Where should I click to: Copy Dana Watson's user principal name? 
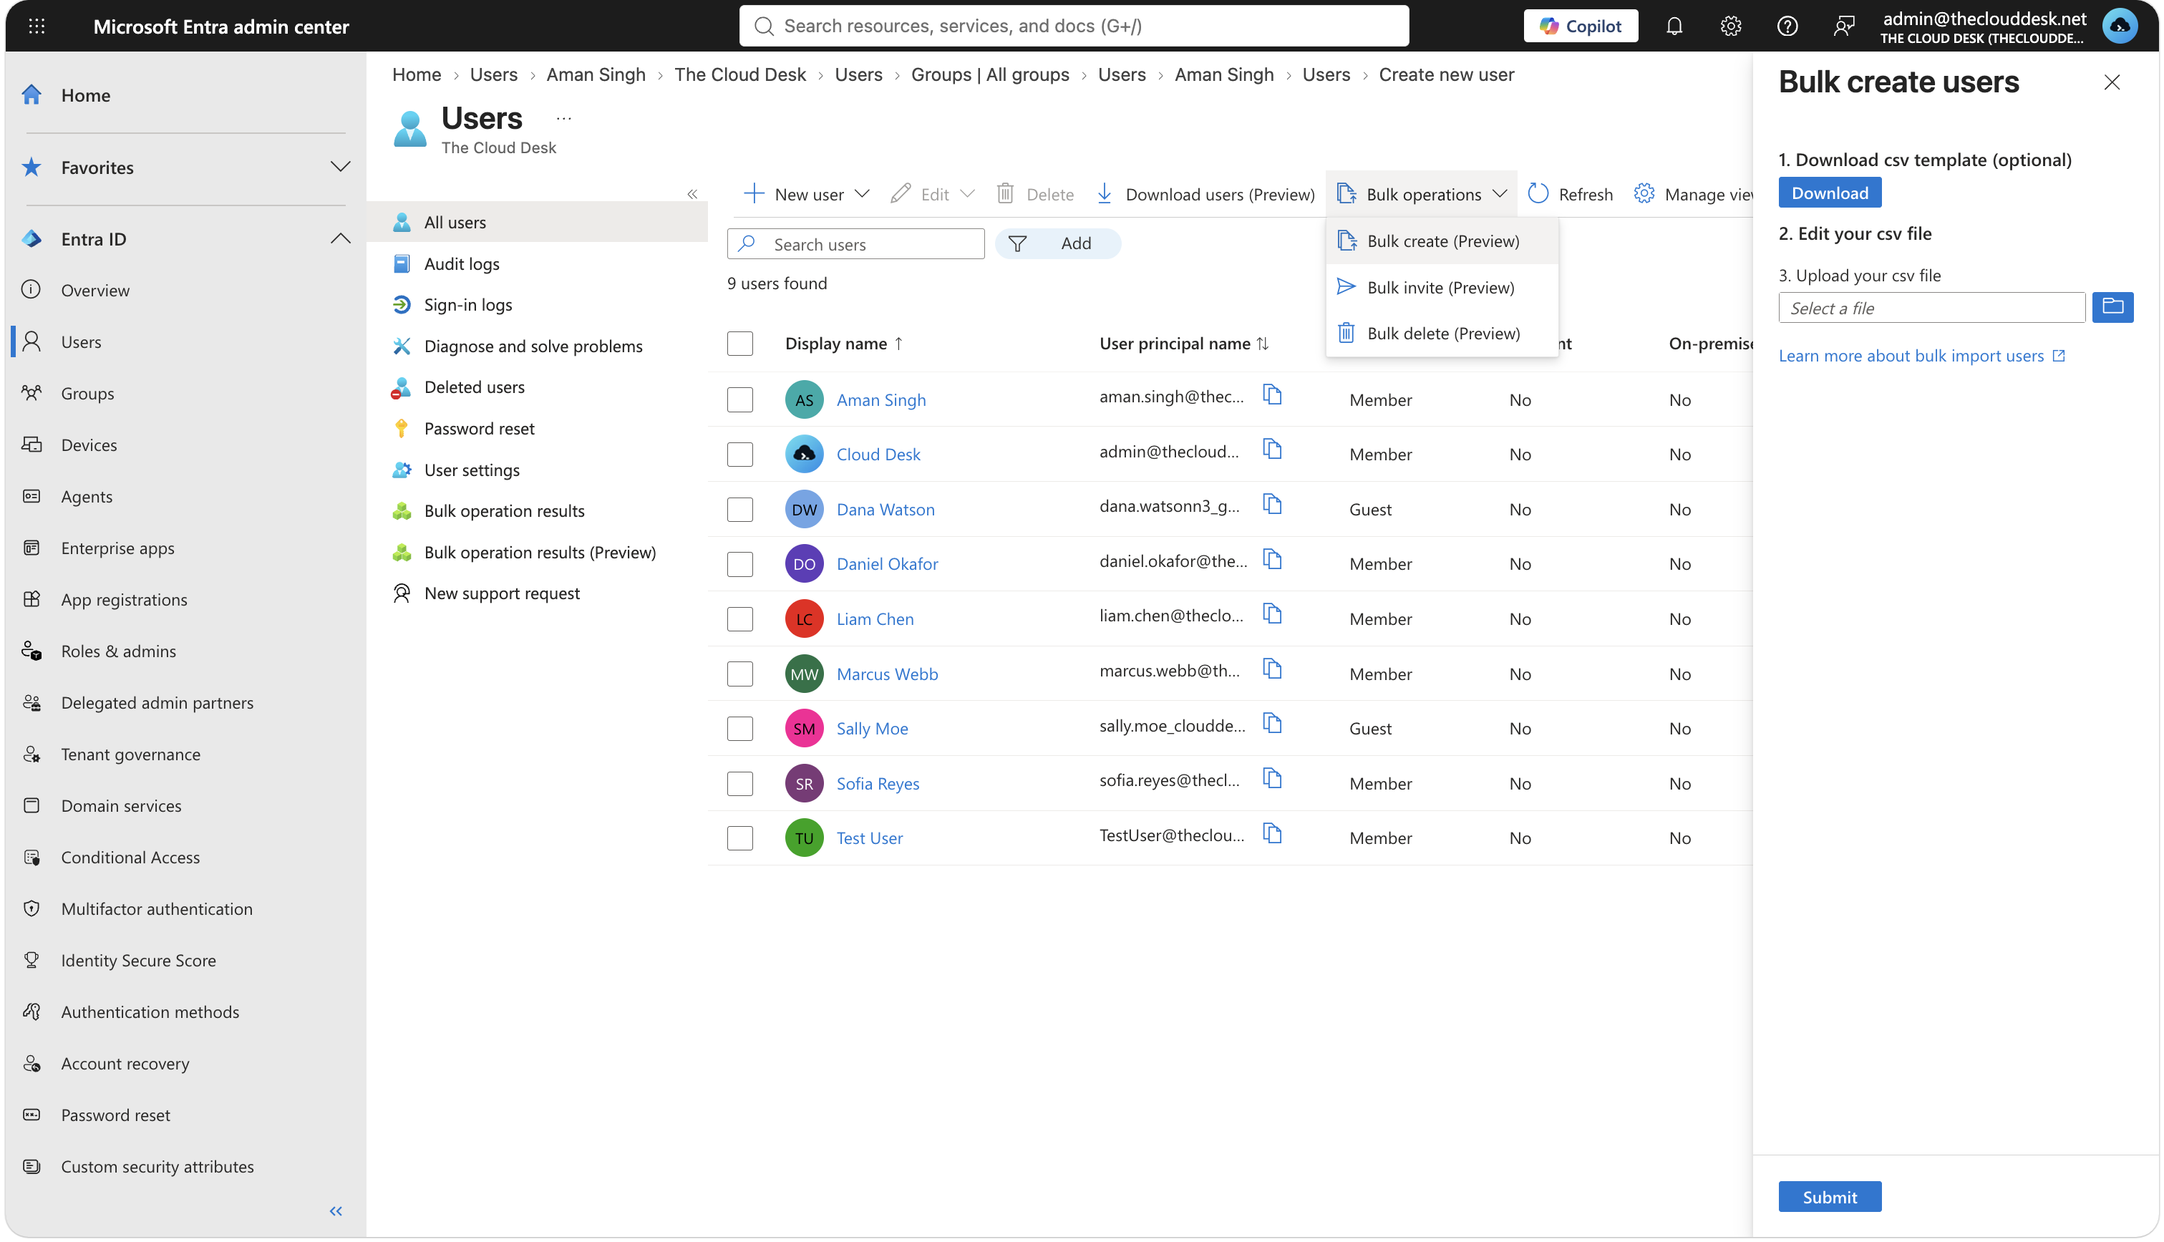click(1272, 504)
